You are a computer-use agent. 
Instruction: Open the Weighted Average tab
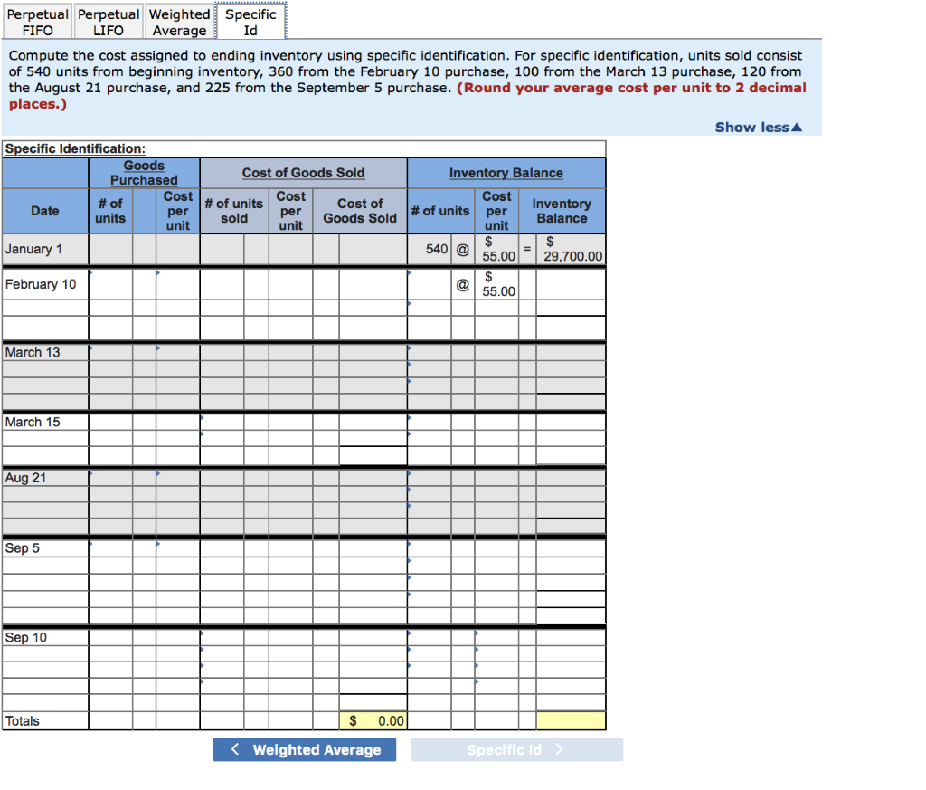pos(180,22)
